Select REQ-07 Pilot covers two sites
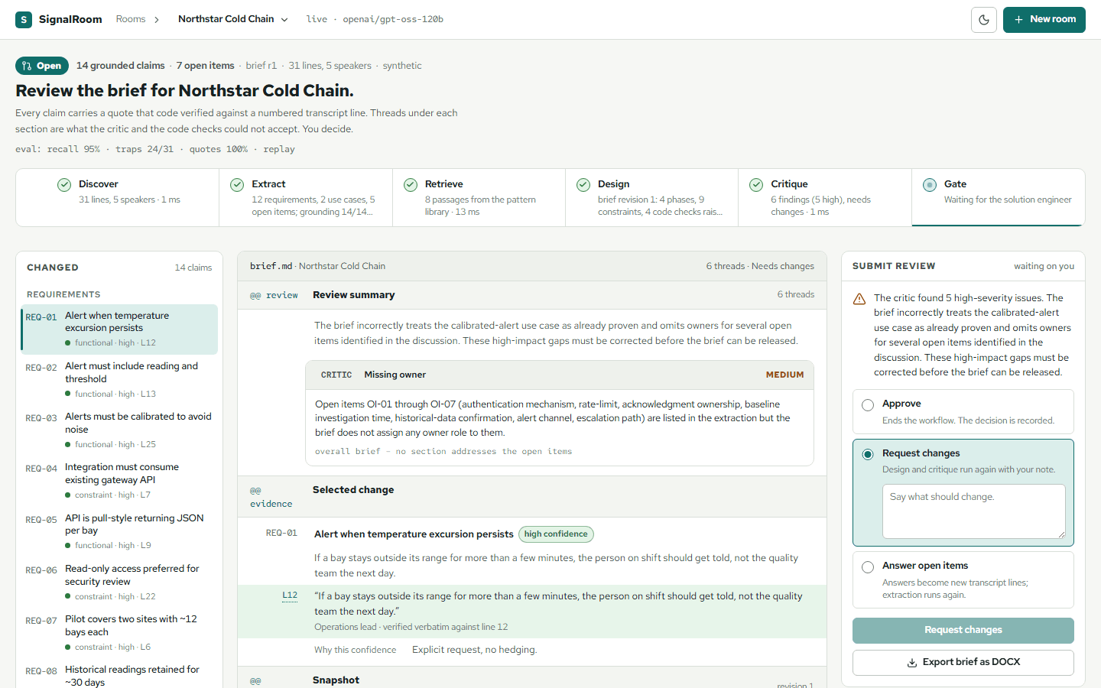This screenshot has height=688, width=1101. [x=119, y=633]
